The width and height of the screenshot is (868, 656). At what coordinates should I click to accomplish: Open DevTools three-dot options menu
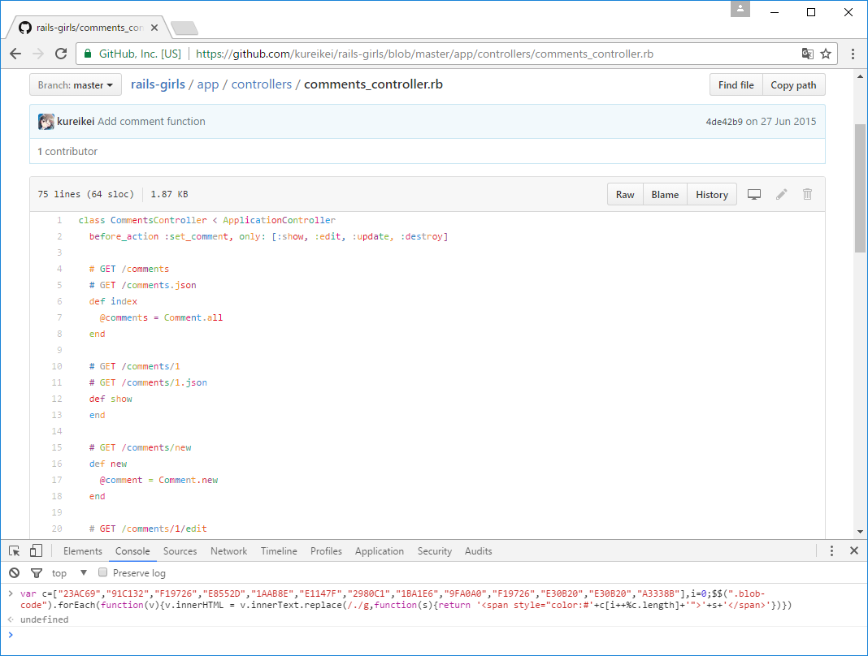click(831, 551)
